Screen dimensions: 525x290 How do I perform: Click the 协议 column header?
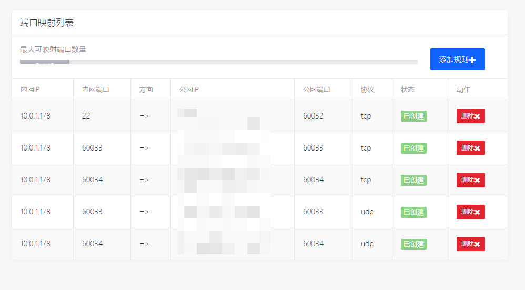[x=368, y=90]
